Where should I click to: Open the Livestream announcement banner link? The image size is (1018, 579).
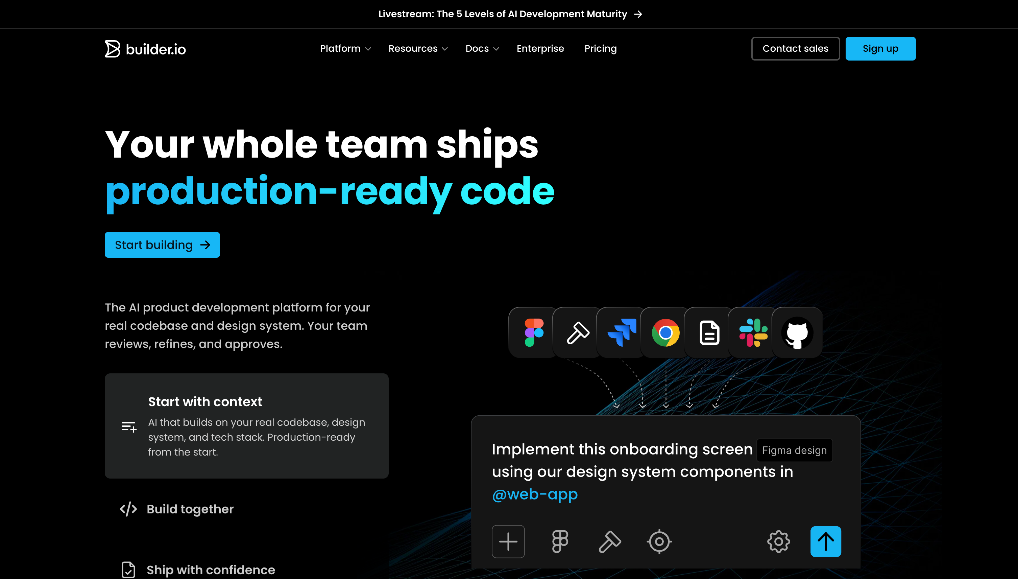click(x=509, y=14)
